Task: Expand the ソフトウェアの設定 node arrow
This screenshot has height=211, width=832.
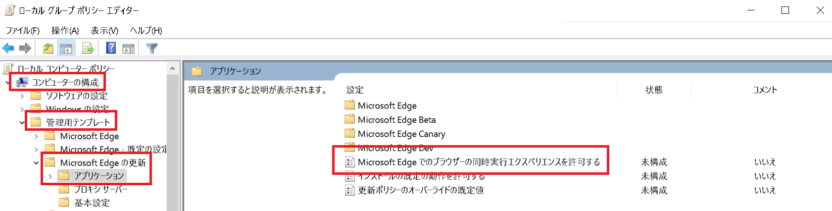Action: (22, 96)
